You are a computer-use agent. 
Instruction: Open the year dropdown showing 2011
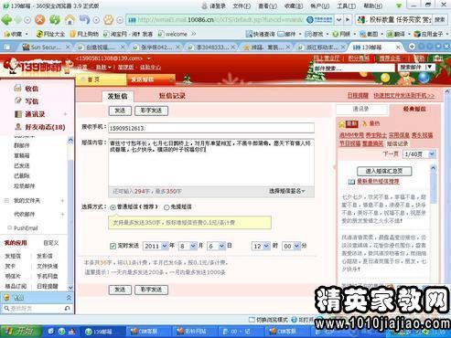(156, 246)
